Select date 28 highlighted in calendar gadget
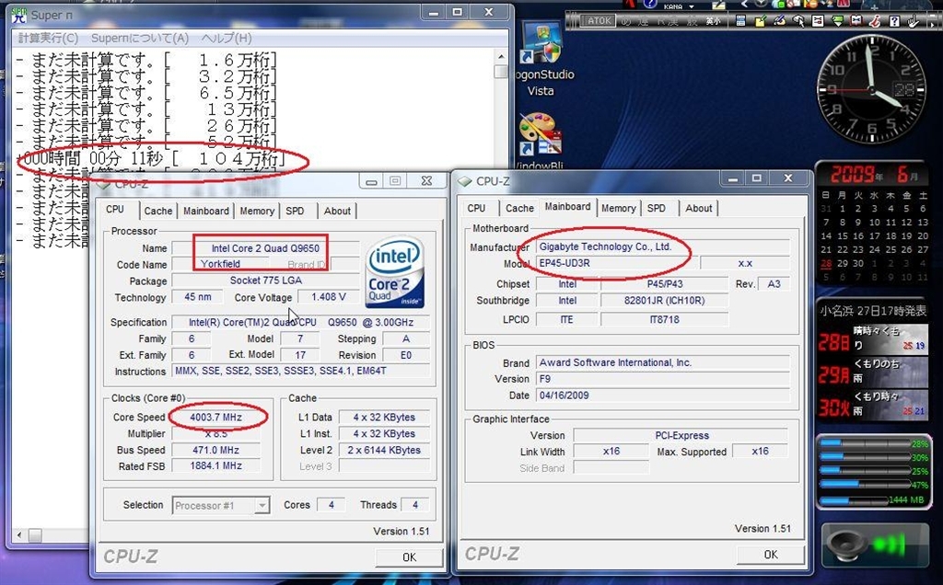The image size is (943, 585). (826, 263)
